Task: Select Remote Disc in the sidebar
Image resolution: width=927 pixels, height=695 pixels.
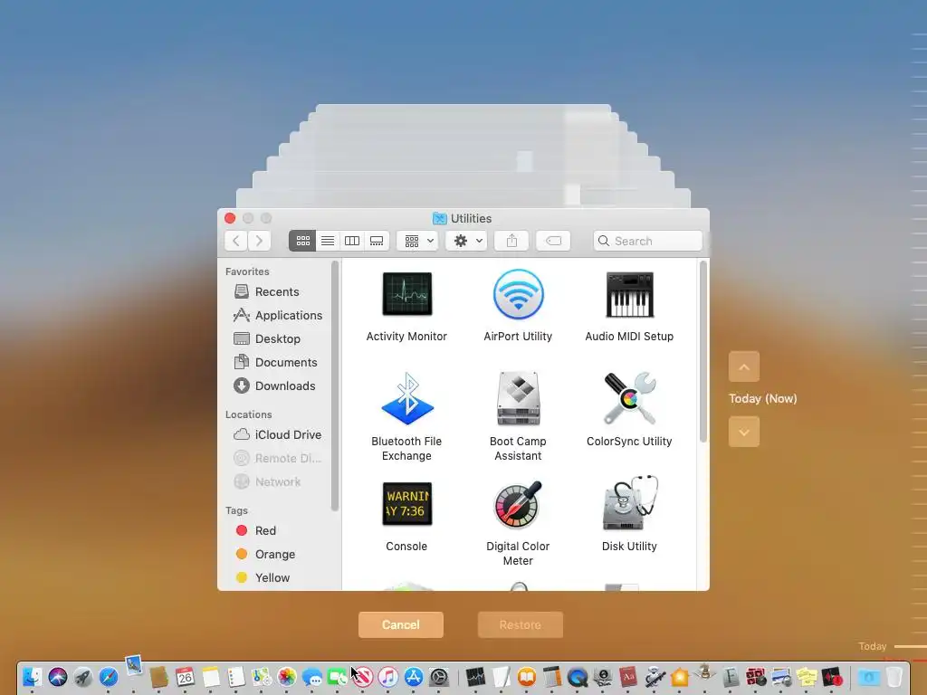Action: (277, 458)
